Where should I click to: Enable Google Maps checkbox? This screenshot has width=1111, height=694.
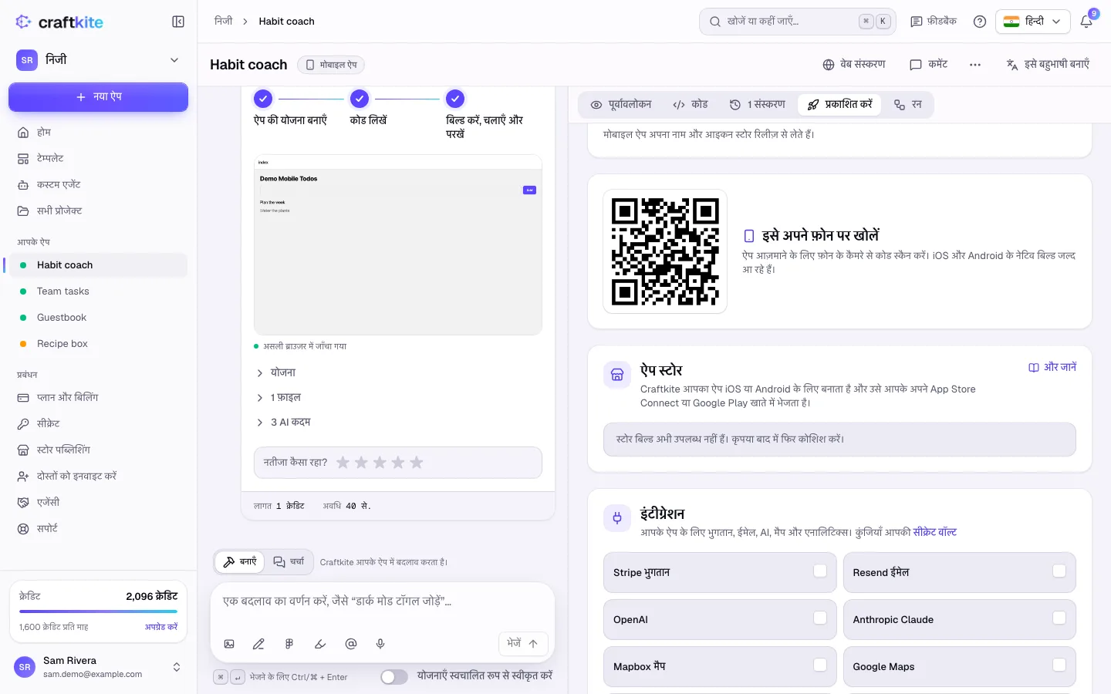click(1059, 665)
